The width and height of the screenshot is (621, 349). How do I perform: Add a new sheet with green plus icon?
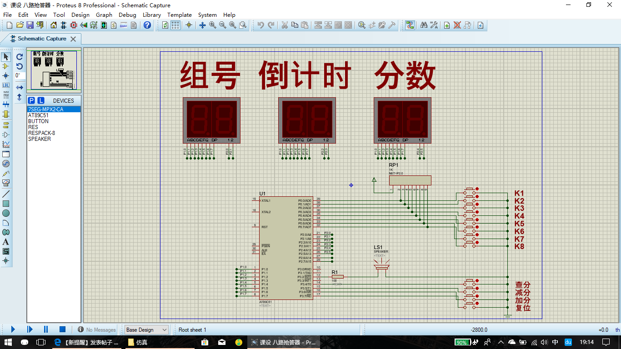[x=447, y=25]
